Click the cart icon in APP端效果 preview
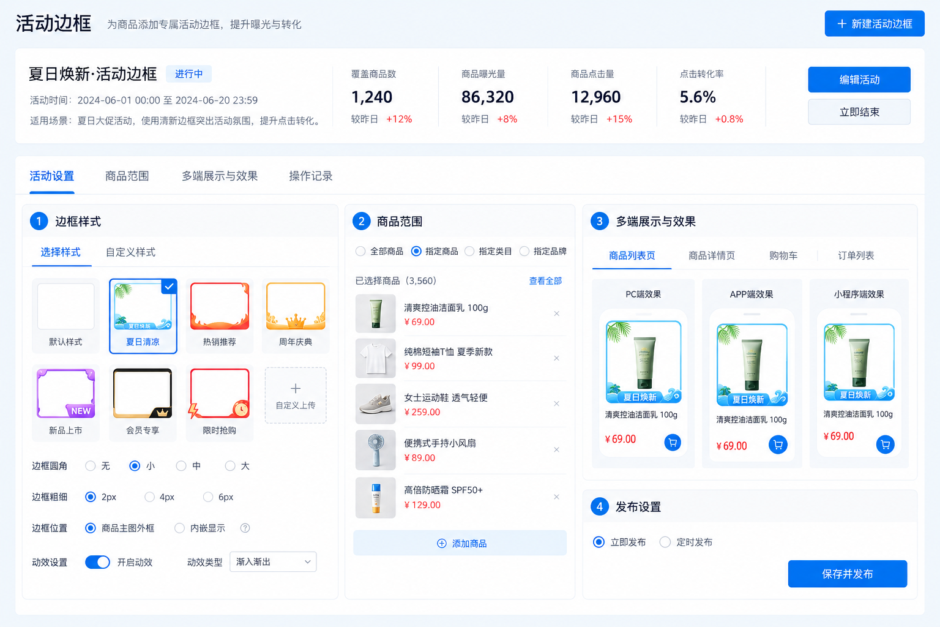Viewport: 940px width, 627px height. point(778,445)
